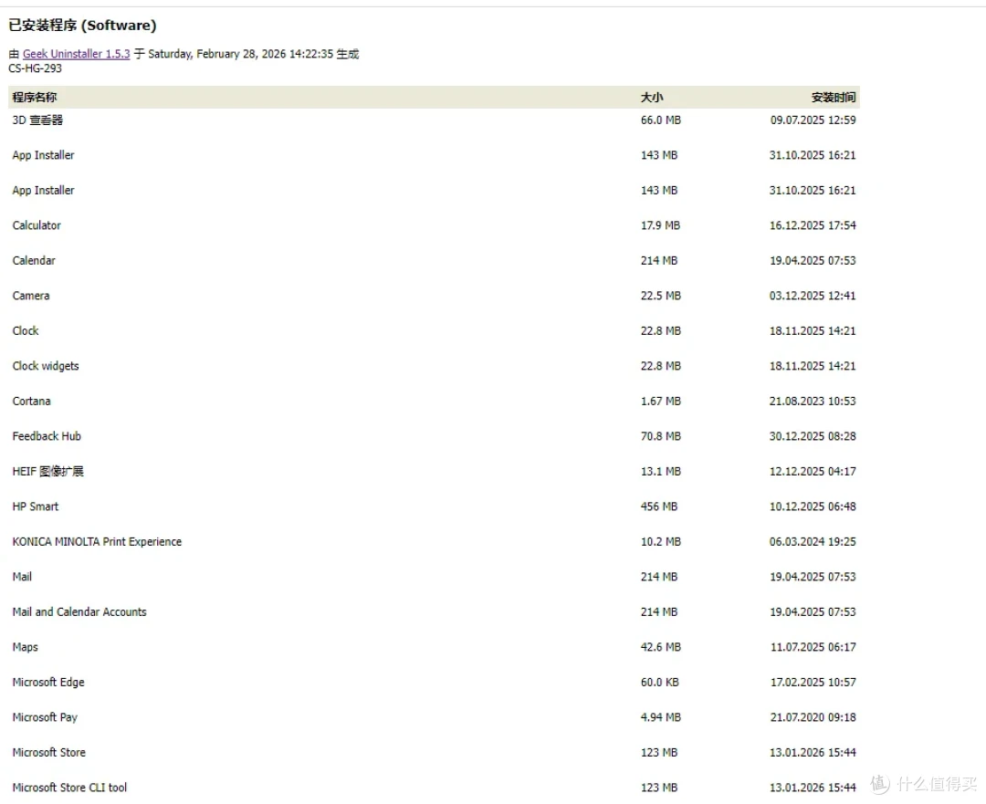Image resolution: width=986 pixels, height=804 pixels.
Task: Click the CS-HG-293 computer name
Action: tap(36, 68)
